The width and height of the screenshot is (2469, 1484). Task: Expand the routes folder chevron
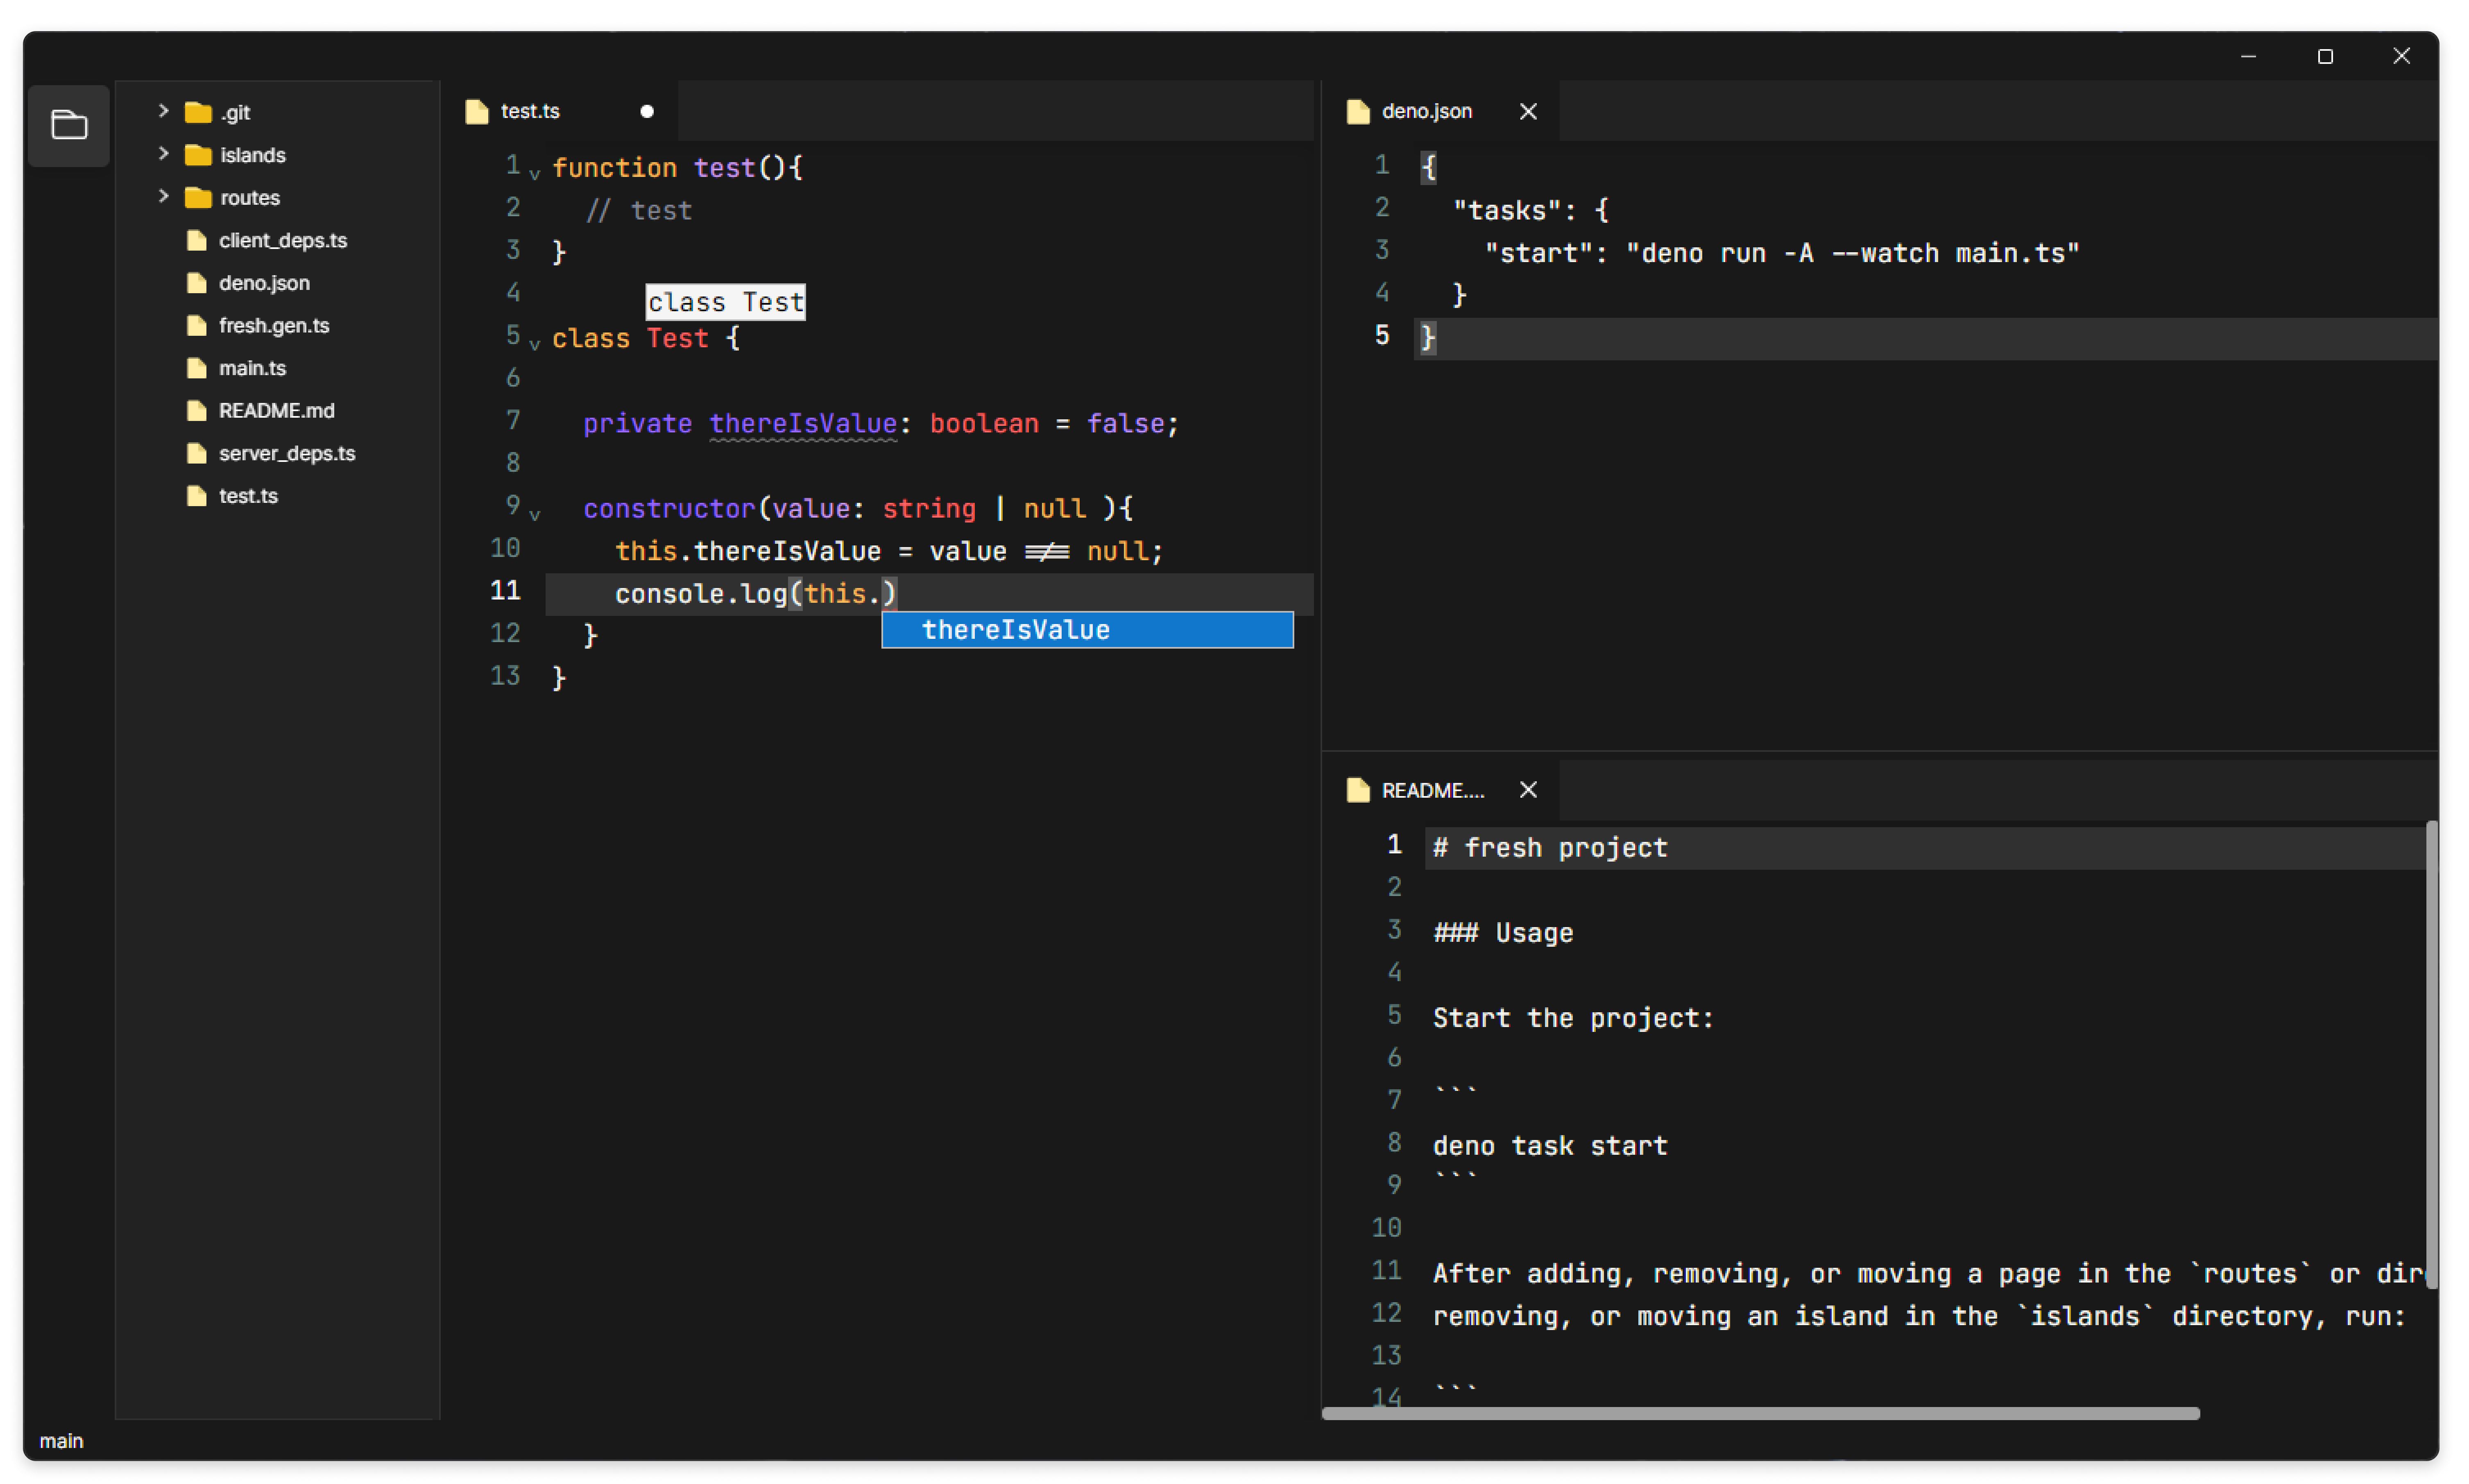click(x=163, y=196)
